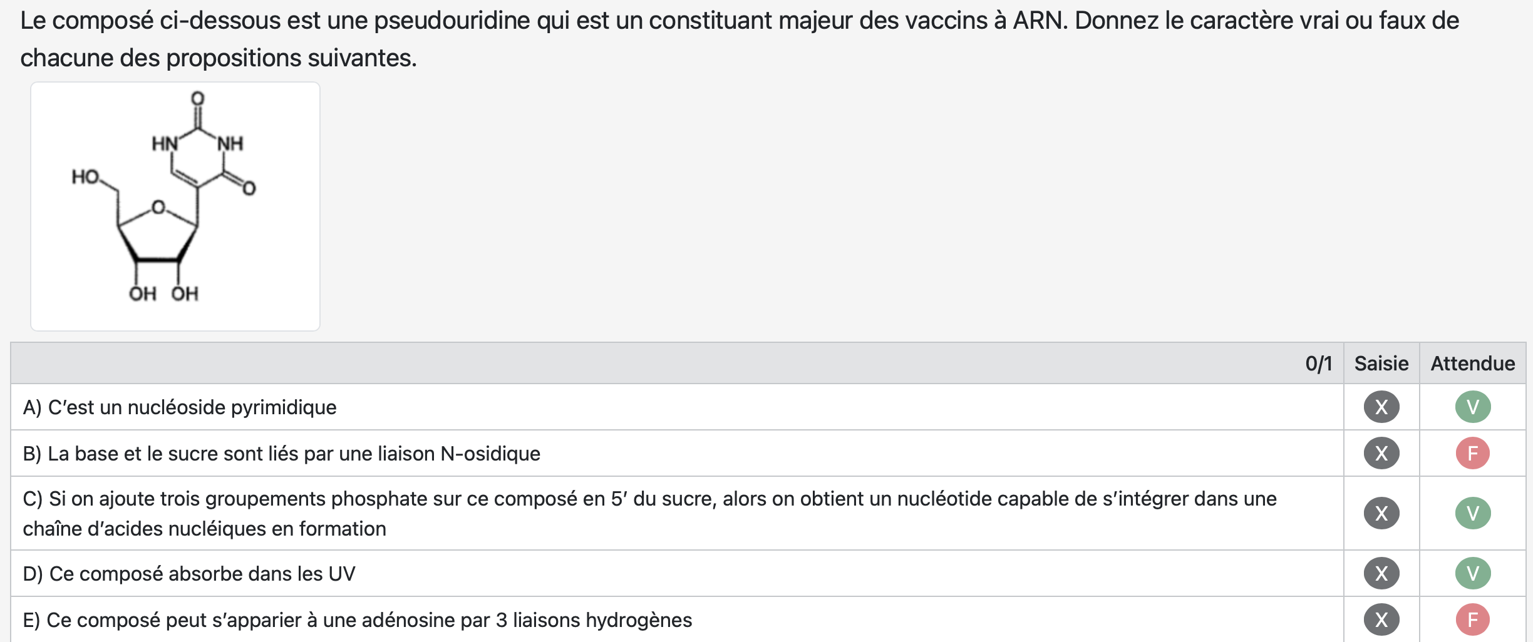Click the Attendue column header

pos(1473,364)
